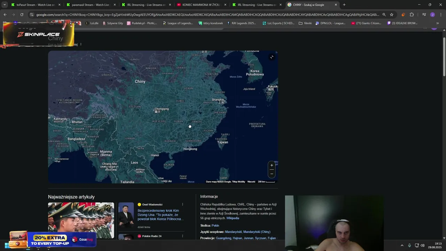Bookmark this page with the star icon
This screenshot has height=251, width=446.
click(392, 15)
